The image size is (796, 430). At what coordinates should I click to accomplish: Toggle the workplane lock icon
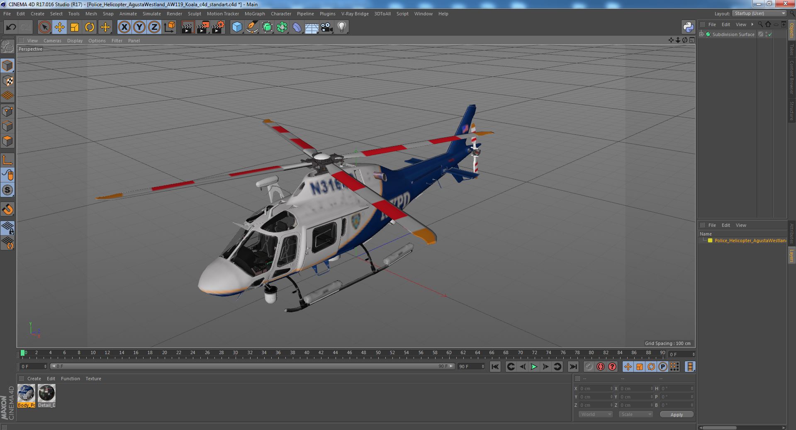[x=7, y=228]
